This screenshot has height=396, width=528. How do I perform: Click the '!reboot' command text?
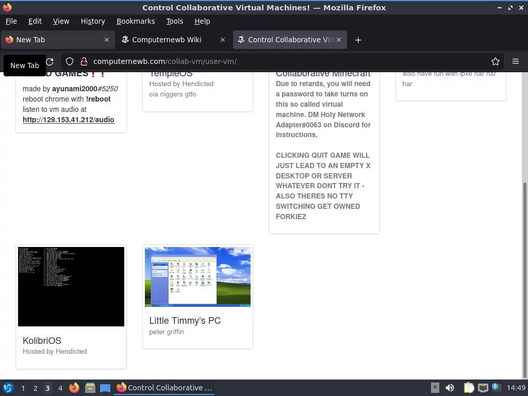pos(98,99)
